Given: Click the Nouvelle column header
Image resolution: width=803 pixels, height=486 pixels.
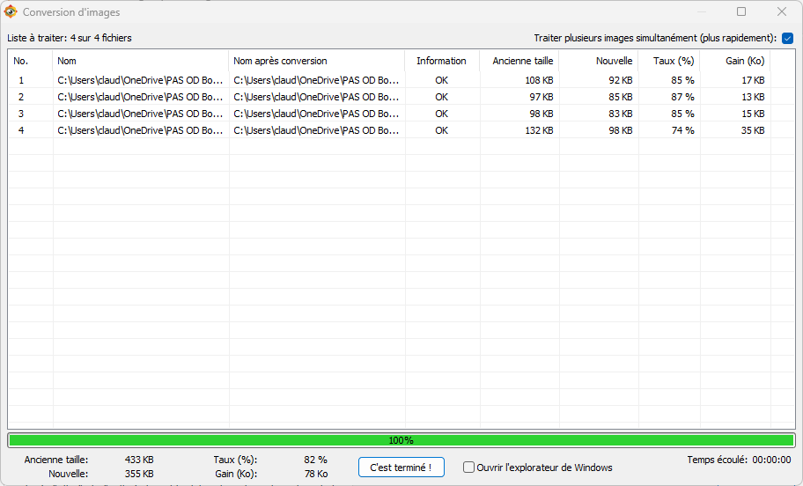Looking at the screenshot, I should click(x=614, y=61).
